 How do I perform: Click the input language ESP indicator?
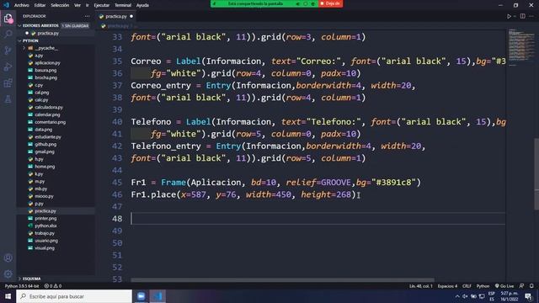(x=492, y=296)
